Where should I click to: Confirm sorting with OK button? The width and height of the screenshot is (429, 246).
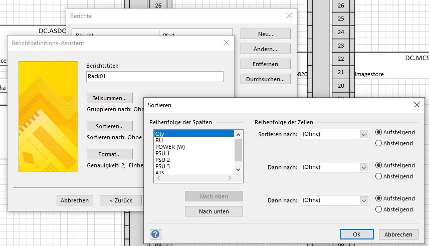(x=356, y=234)
